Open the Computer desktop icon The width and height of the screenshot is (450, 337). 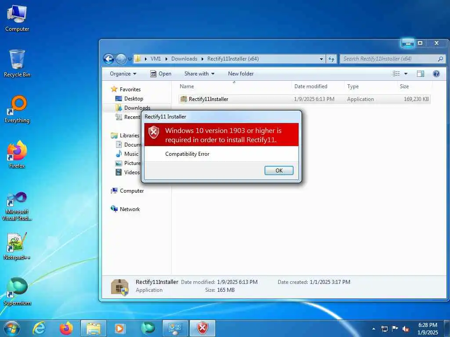coord(17,18)
